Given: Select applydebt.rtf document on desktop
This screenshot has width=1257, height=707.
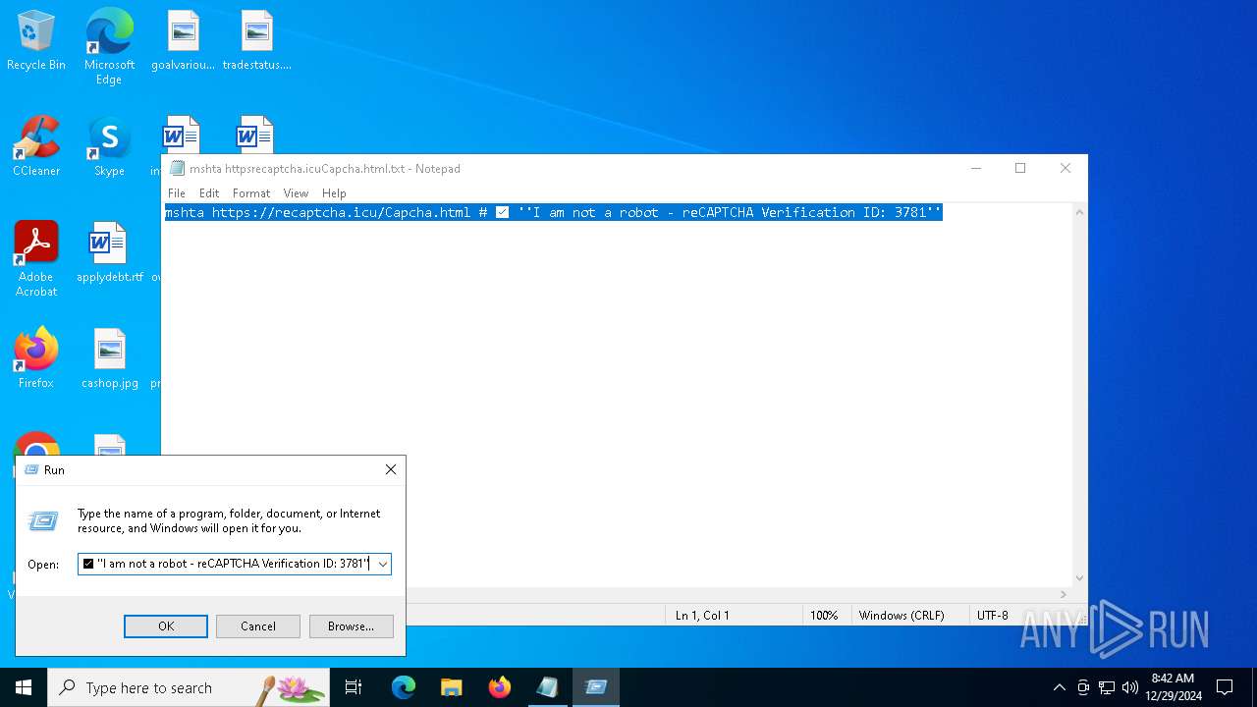Looking at the screenshot, I should pyautogui.click(x=109, y=252).
